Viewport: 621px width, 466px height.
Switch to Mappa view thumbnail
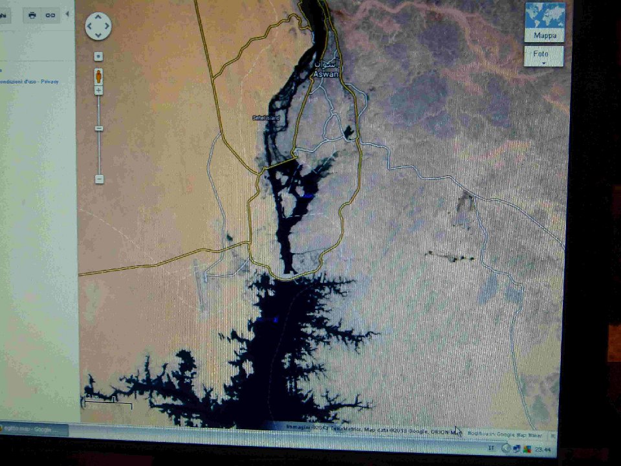click(545, 22)
